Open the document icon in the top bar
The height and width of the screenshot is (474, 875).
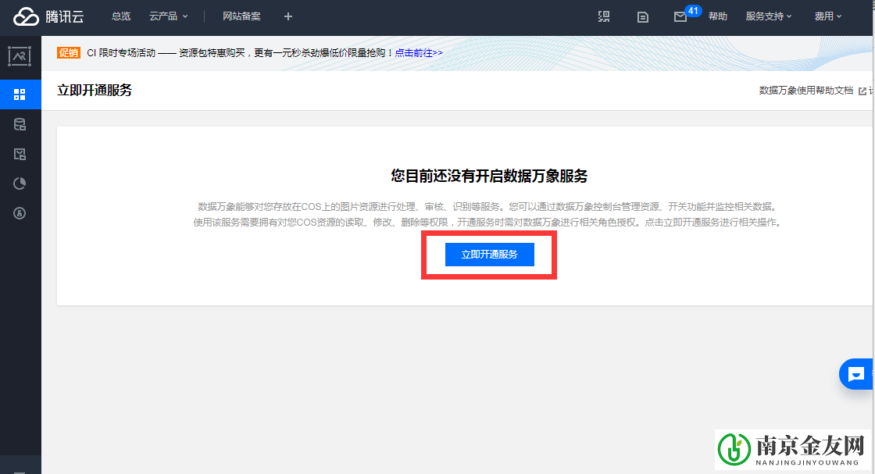[x=642, y=16]
